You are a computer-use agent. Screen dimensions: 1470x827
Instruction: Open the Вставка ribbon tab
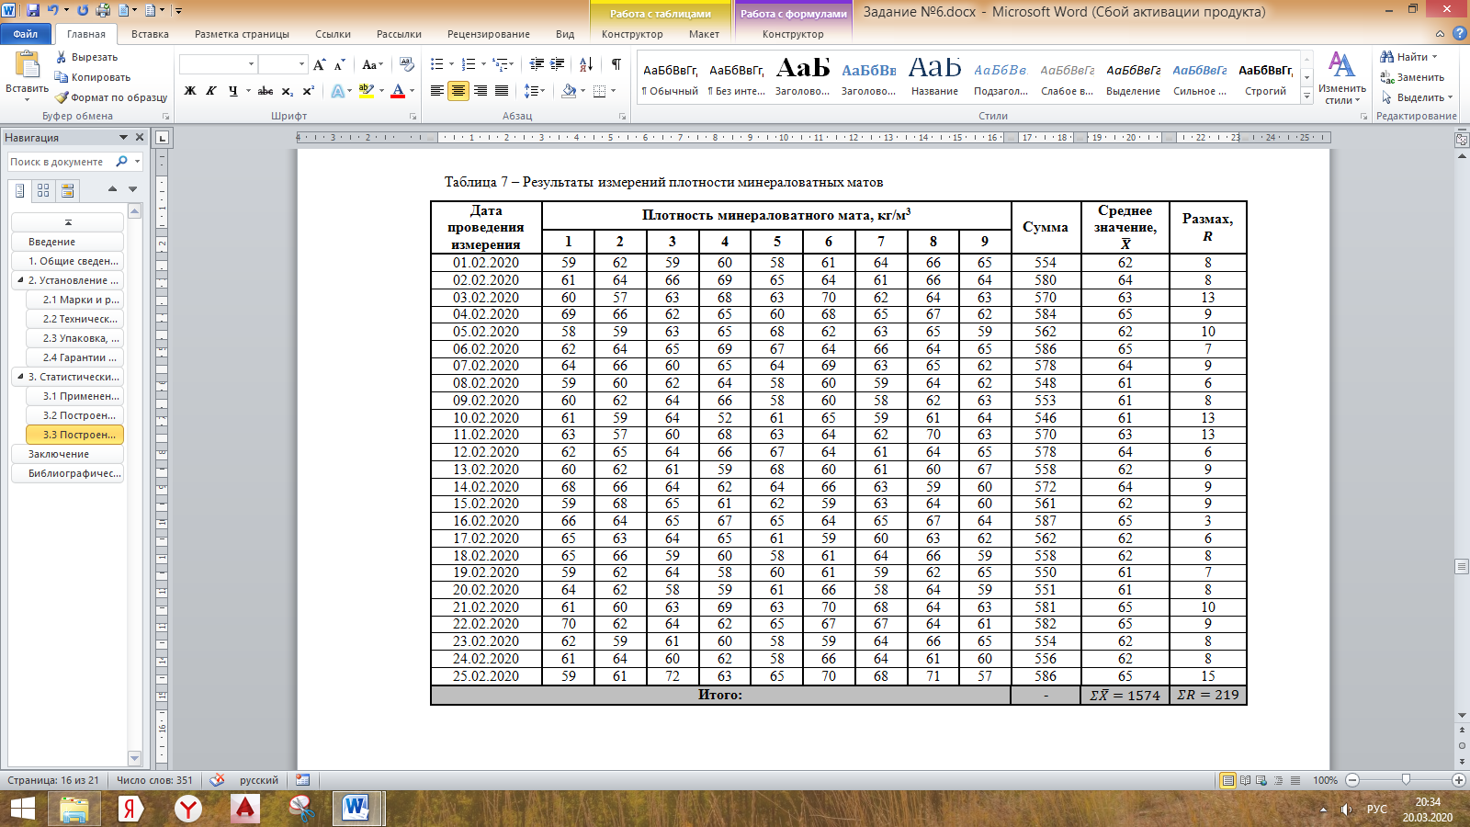point(150,34)
